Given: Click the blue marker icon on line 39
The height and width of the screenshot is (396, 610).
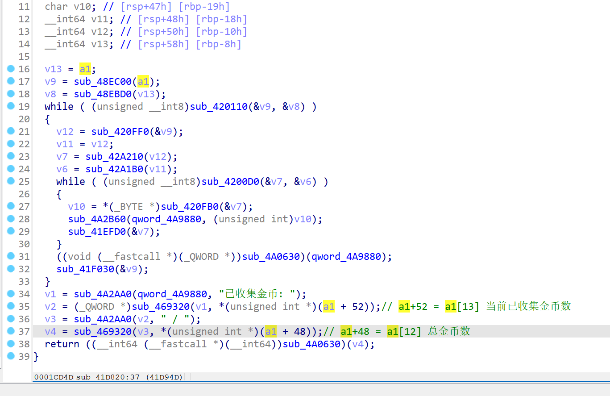Looking at the screenshot, I should 10,356.
